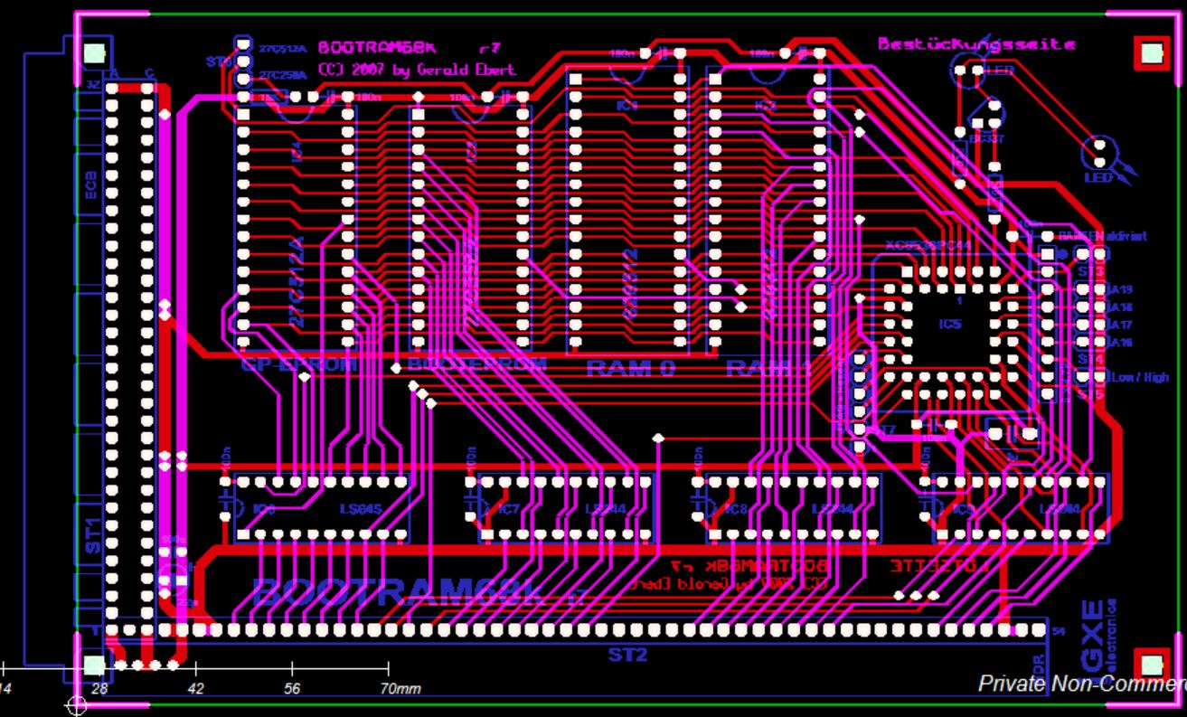Select the LED label below the round LED symbol
This screenshot has width=1187, height=717.
(1099, 177)
